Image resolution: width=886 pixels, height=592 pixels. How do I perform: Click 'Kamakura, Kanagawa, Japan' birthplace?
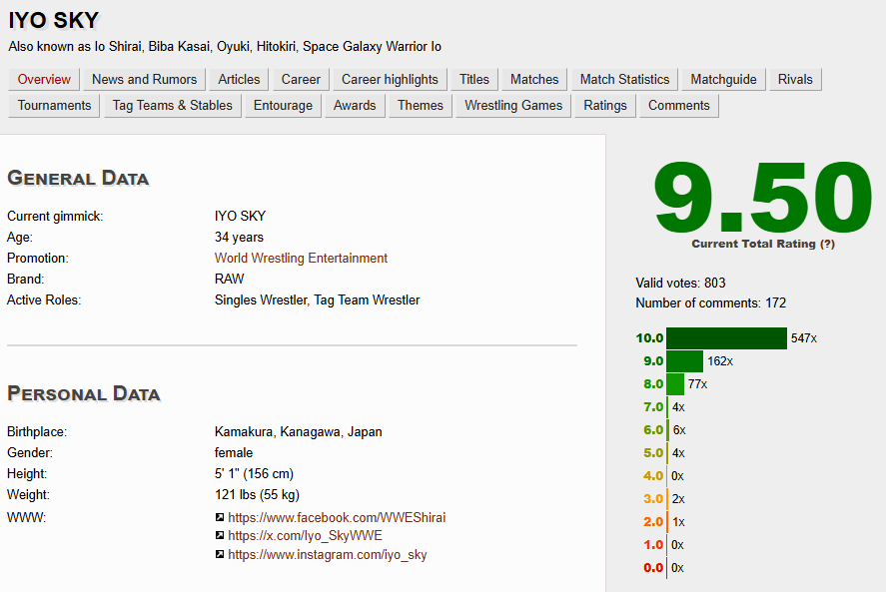299,432
